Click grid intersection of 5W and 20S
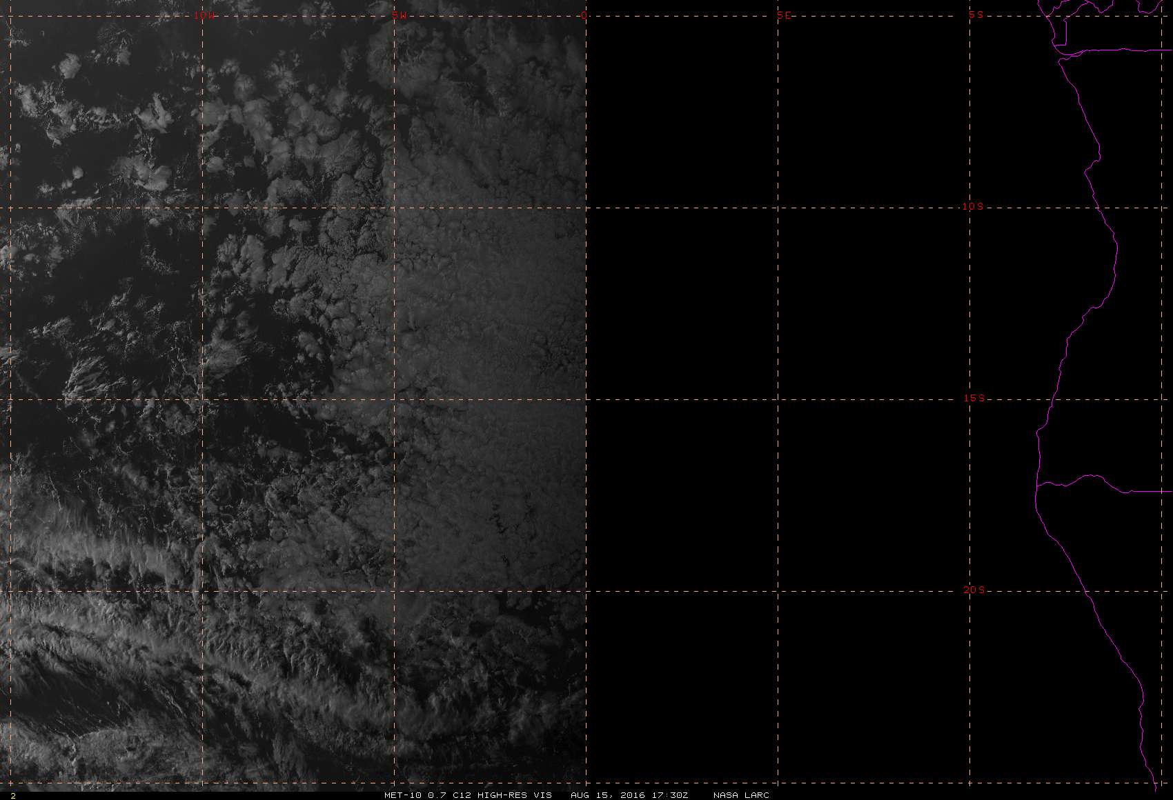The width and height of the screenshot is (1173, 800). [395, 591]
